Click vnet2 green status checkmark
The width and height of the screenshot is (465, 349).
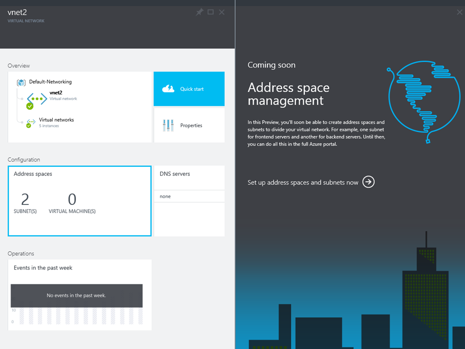[30, 106]
